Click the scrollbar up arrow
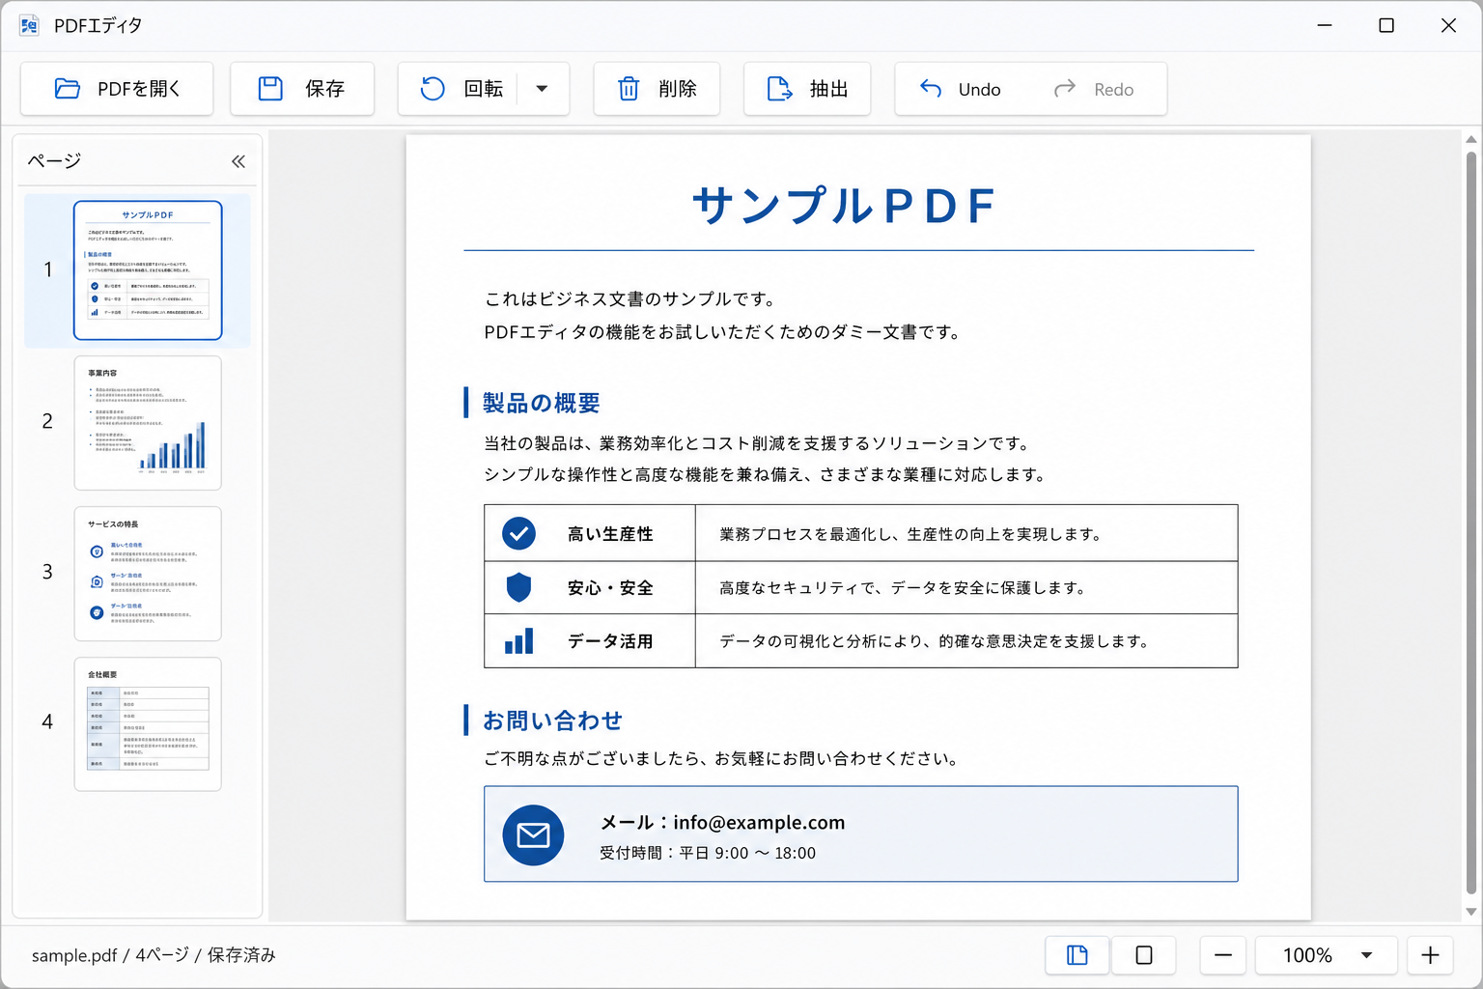This screenshot has width=1483, height=989. (1471, 139)
